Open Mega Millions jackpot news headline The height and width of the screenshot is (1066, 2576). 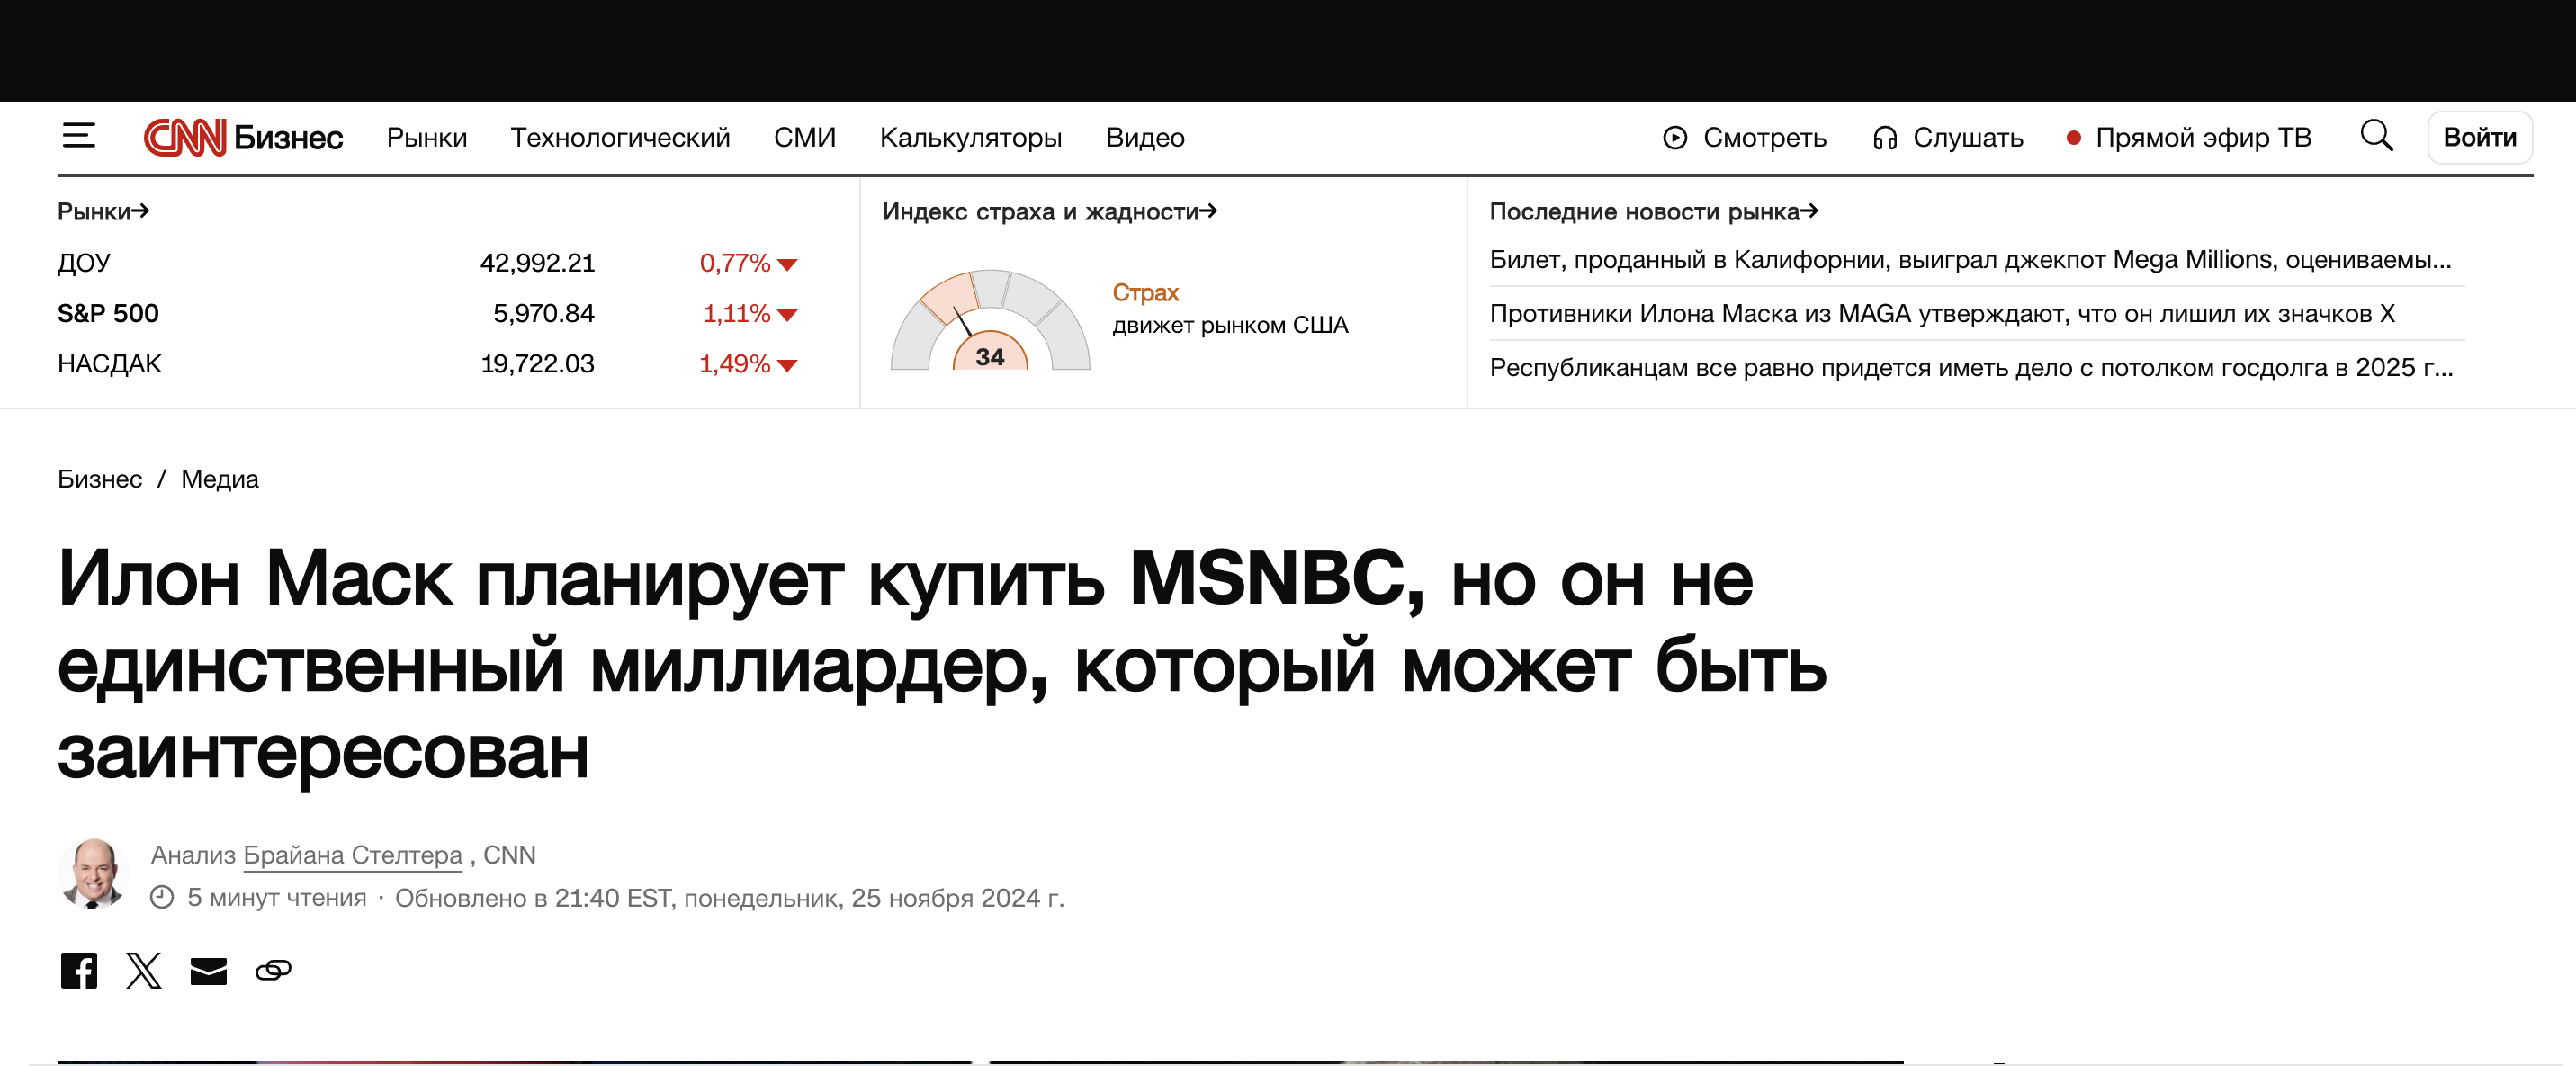click(1970, 260)
